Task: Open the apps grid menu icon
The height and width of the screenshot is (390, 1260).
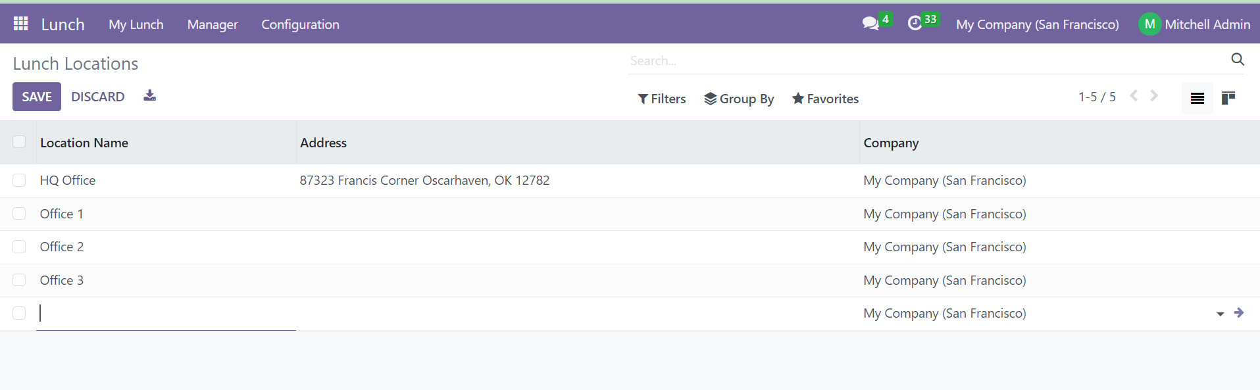Action: coord(21,24)
